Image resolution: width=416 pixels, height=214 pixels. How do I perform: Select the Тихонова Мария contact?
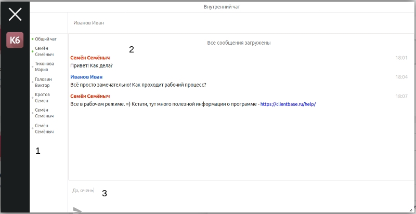[44, 66]
